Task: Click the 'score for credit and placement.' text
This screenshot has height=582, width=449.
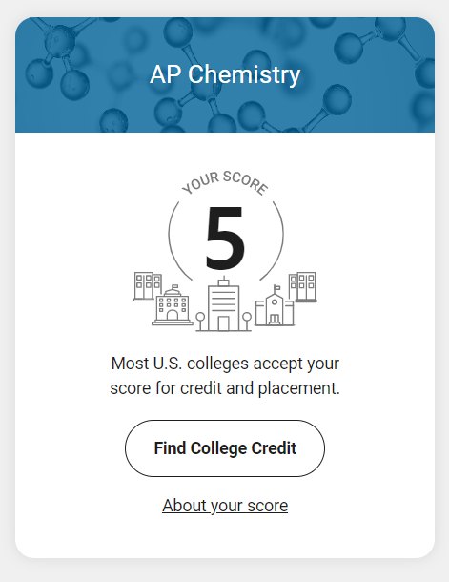Action: point(225,388)
